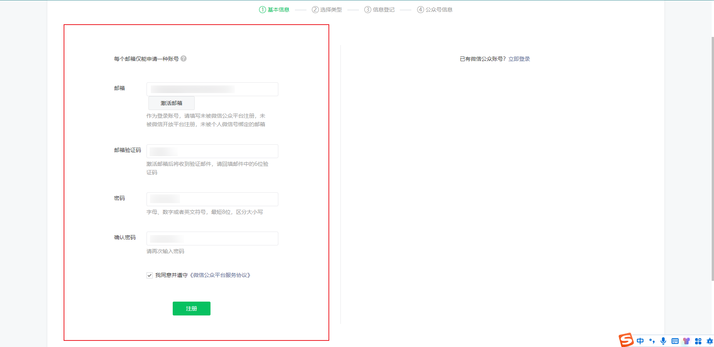Focus the 确认密码 confirm password field
This screenshot has height=347, width=714.
point(212,239)
